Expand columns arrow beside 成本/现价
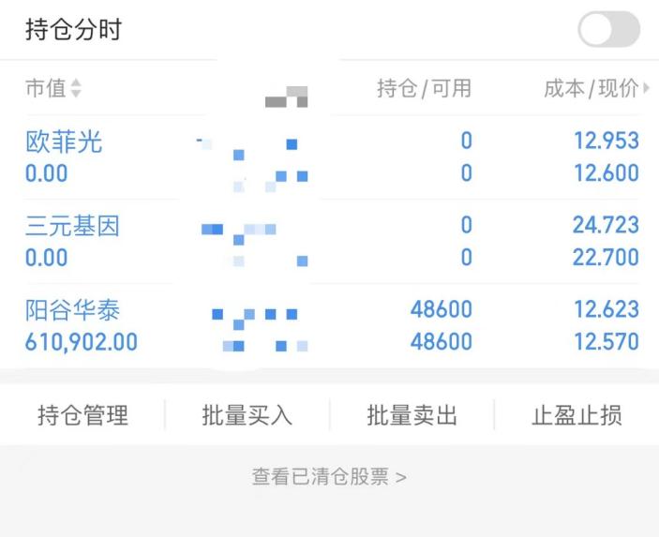Viewport: 659px width, 537px height. tap(646, 88)
